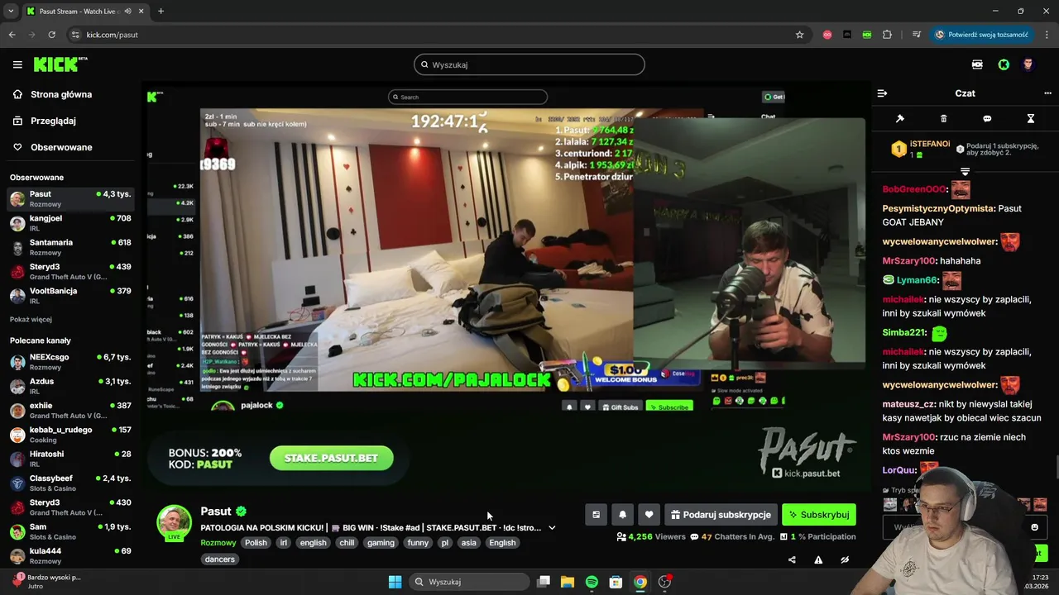The width and height of the screenshot is (1059, 595).
Task: Collapse the chat panel with arrow icon
Action: [882, 93]
